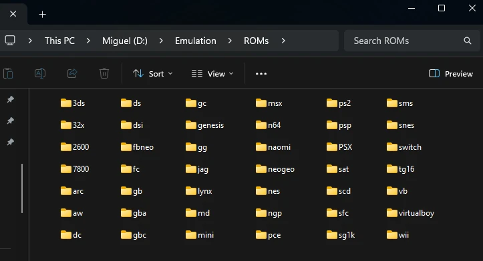The height and width of the screenshot is (261, 483).
Task: Expand chevron after ROMs
Action: 283,41
